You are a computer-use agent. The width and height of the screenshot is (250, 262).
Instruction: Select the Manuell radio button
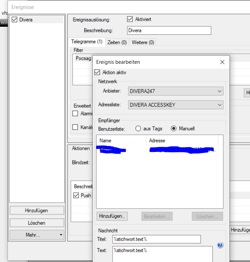(174, 129)
